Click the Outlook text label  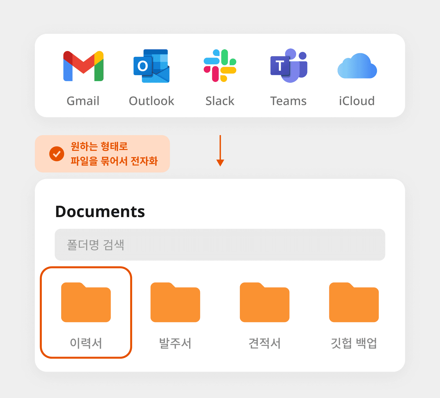(x=151, y=101)
